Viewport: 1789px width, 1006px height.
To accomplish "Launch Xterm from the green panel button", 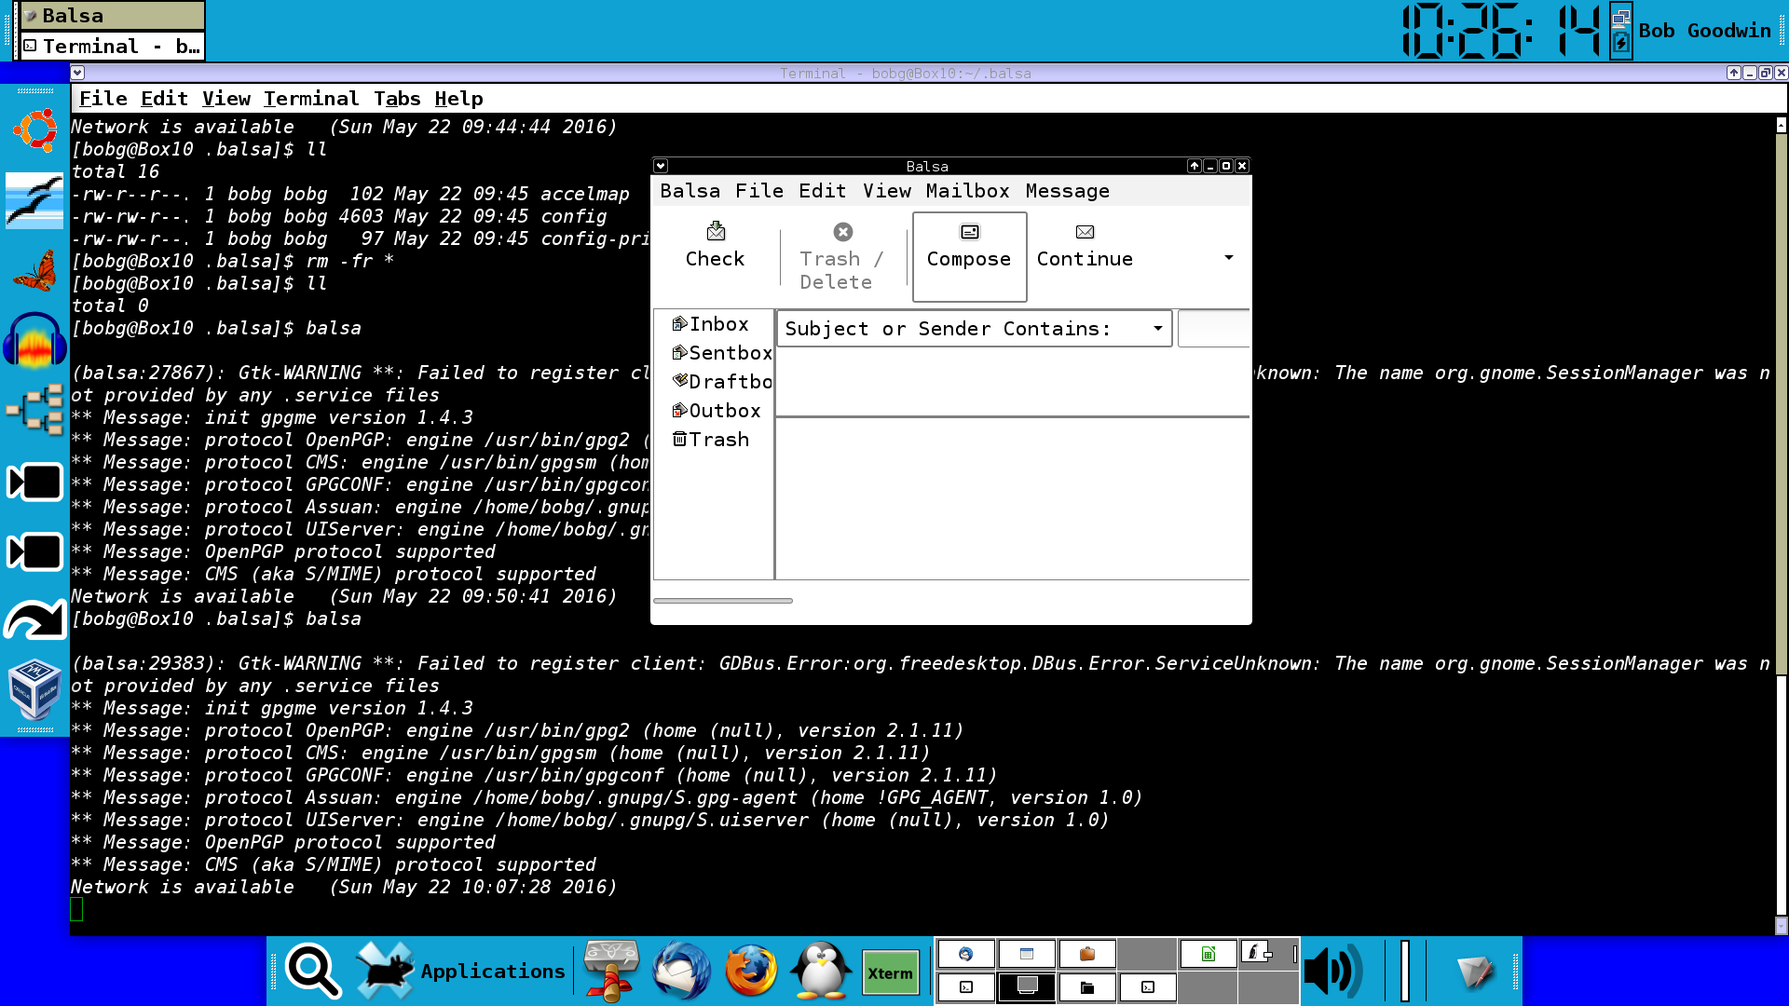I will coord(891,973).
